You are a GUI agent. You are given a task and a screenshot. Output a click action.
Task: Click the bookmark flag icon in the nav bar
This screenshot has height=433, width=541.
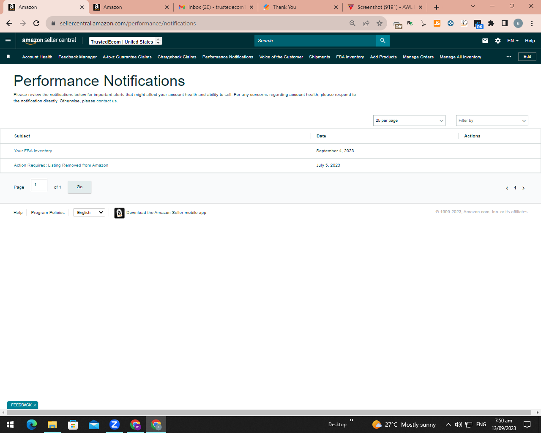coord(8,57)
